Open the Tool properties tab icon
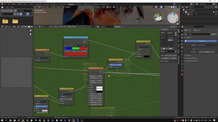 tap(182, 31)
